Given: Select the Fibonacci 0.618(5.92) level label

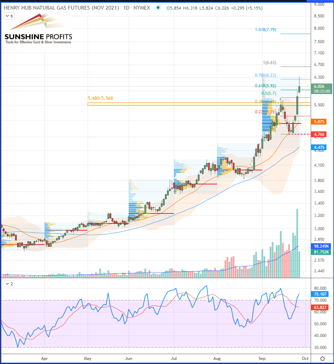Looking at the screenshot, I should 266,86.
